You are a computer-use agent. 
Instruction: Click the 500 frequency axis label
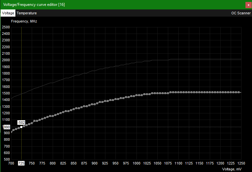[x=7, y=159]
